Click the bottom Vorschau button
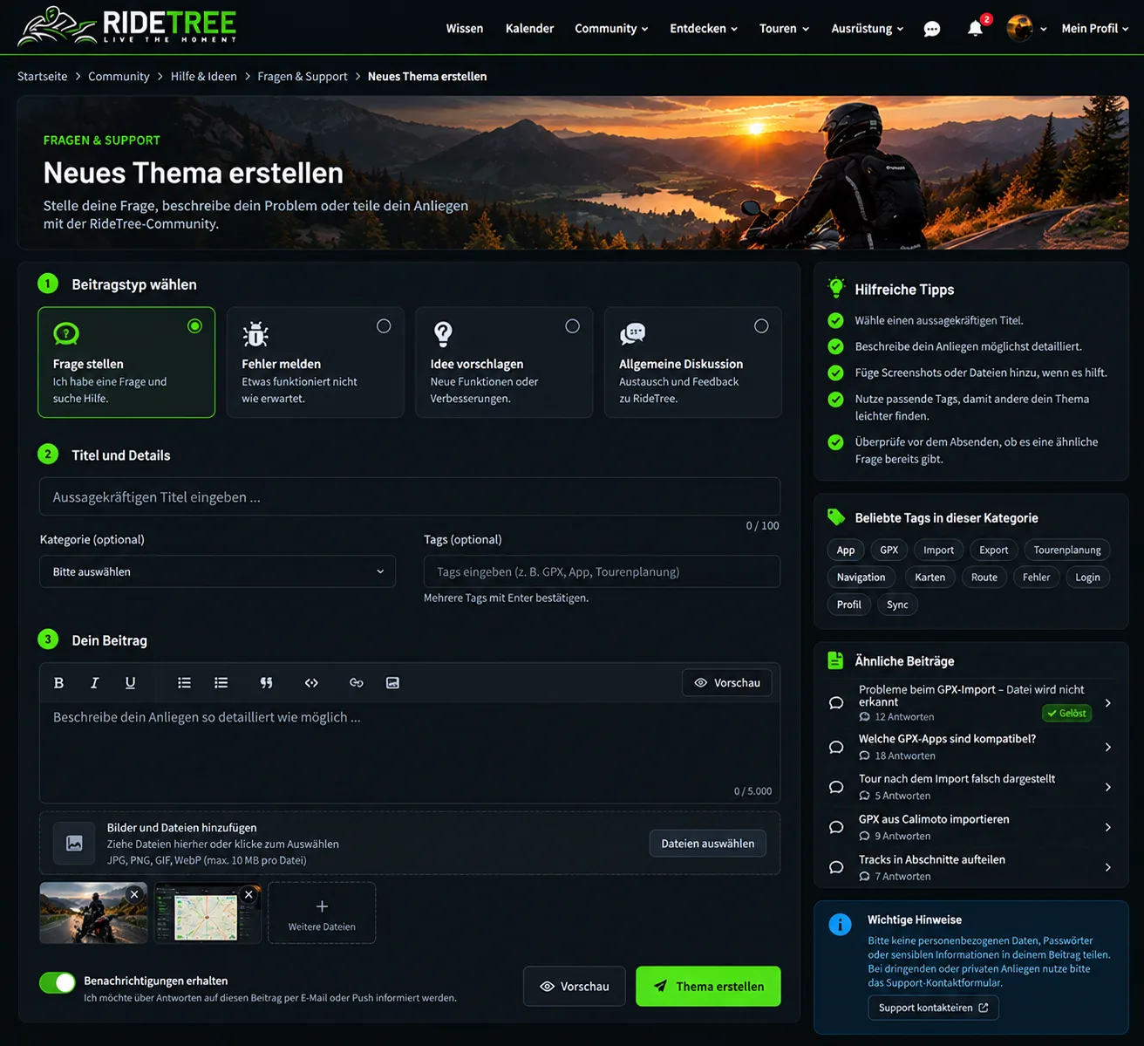The image size is (1144, 1046). (x=575, y=987)
